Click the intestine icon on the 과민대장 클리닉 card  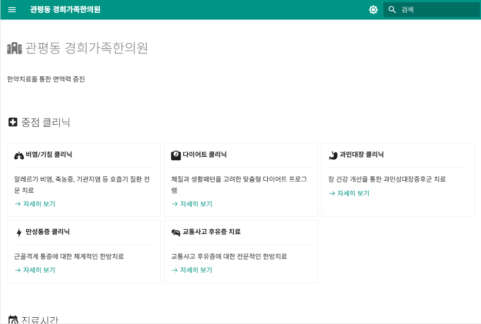point(332,154)
